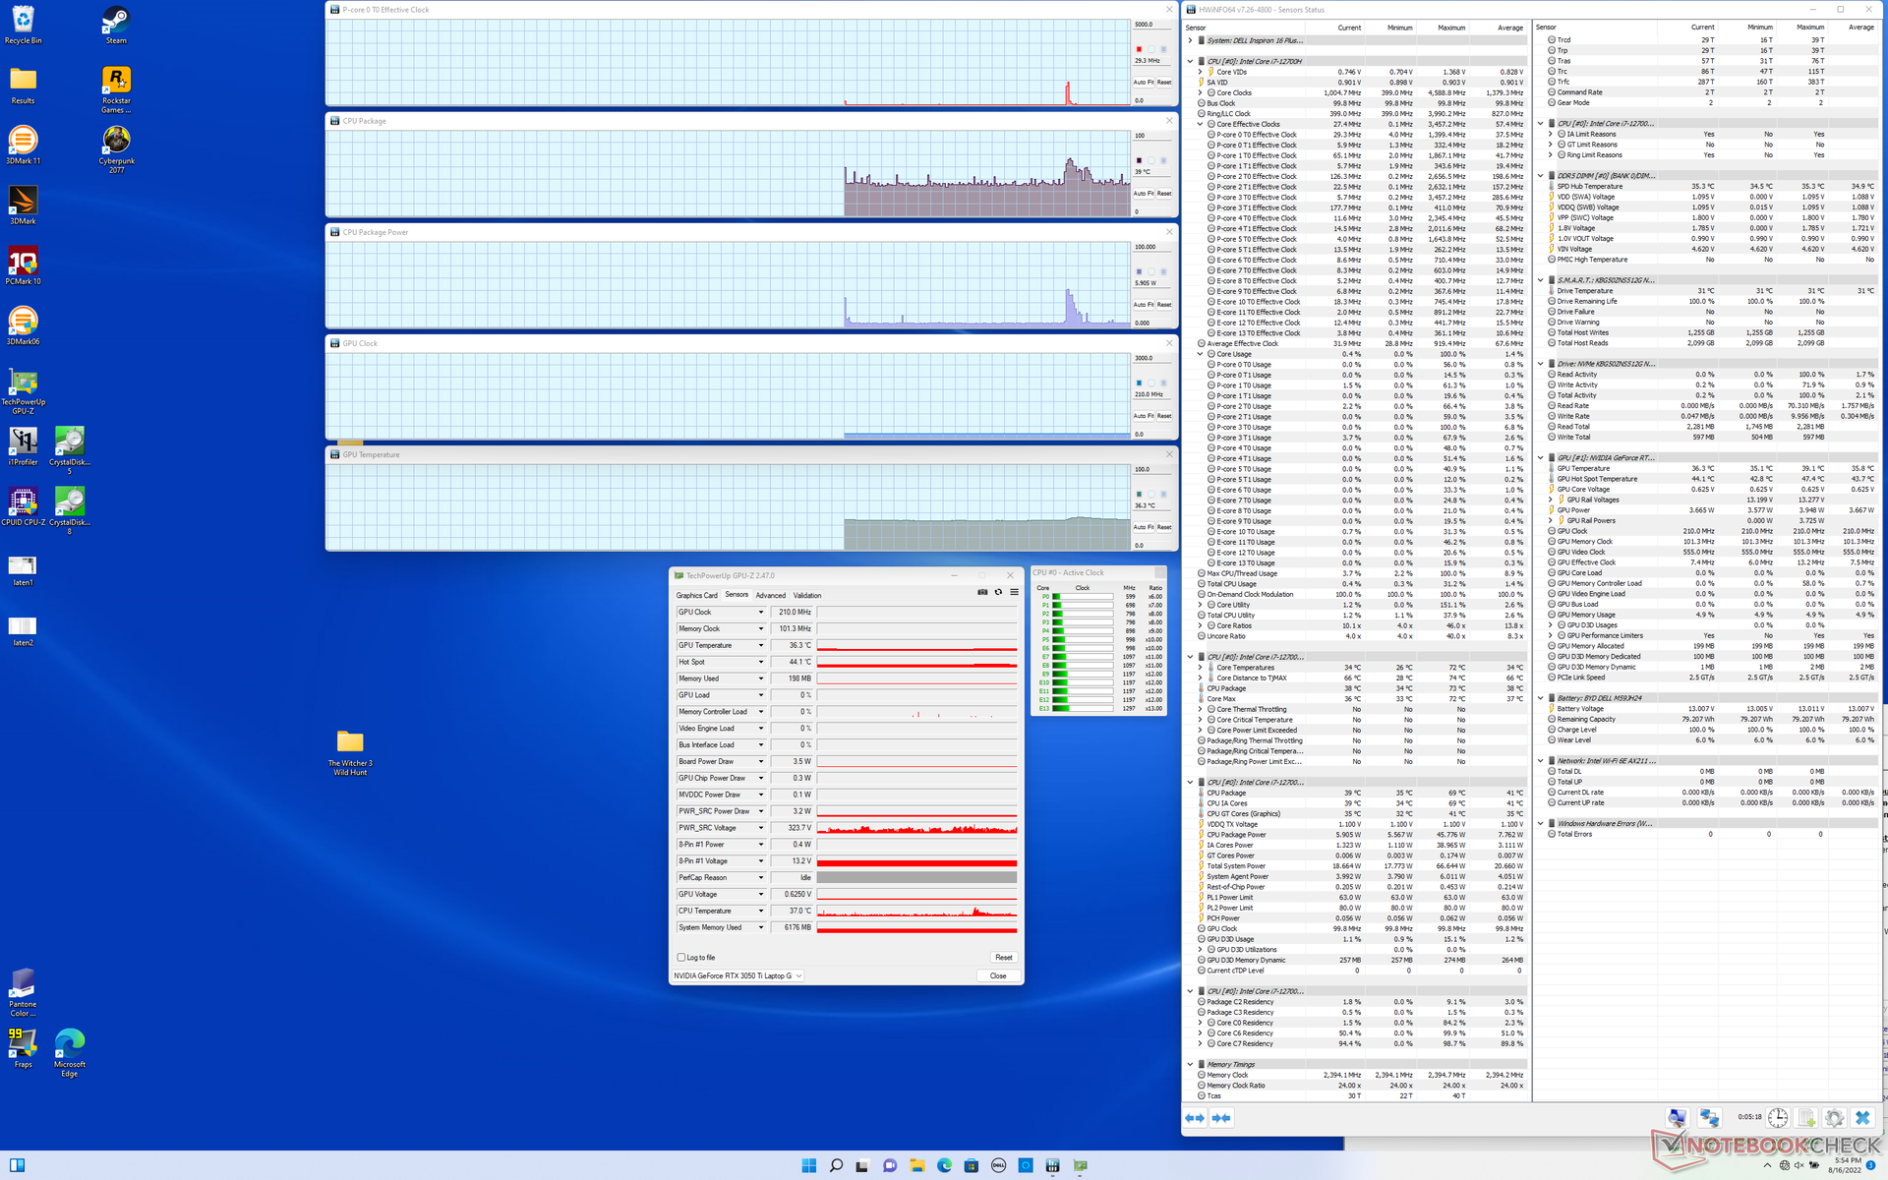Screen dimensions: 1888x1180
Task: Click the GPU-Z Close button
Action: pyautogui.click(x=998, y=975)
